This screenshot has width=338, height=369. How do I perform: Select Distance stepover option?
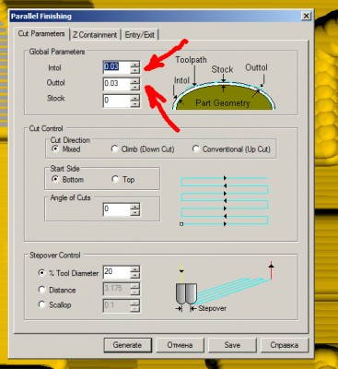tap(57, 290)
